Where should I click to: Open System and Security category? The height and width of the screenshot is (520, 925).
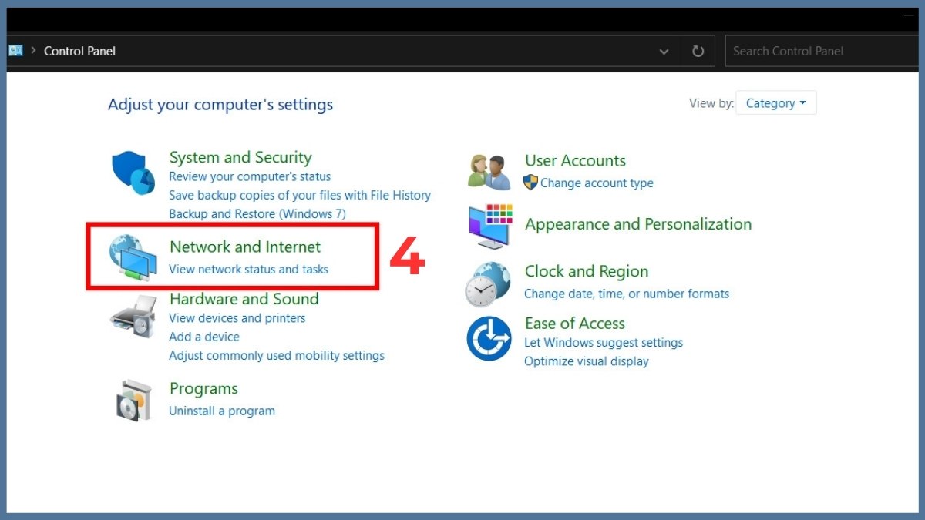coord(240,157)
